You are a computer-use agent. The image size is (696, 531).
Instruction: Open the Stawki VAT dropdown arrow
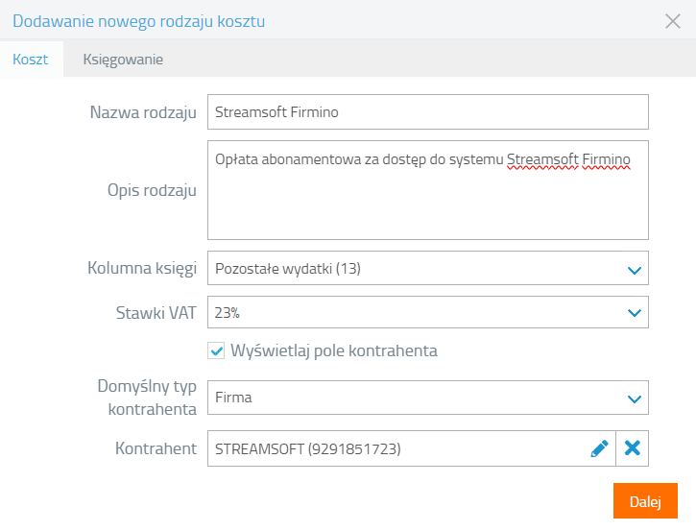(x=635, y=313)
